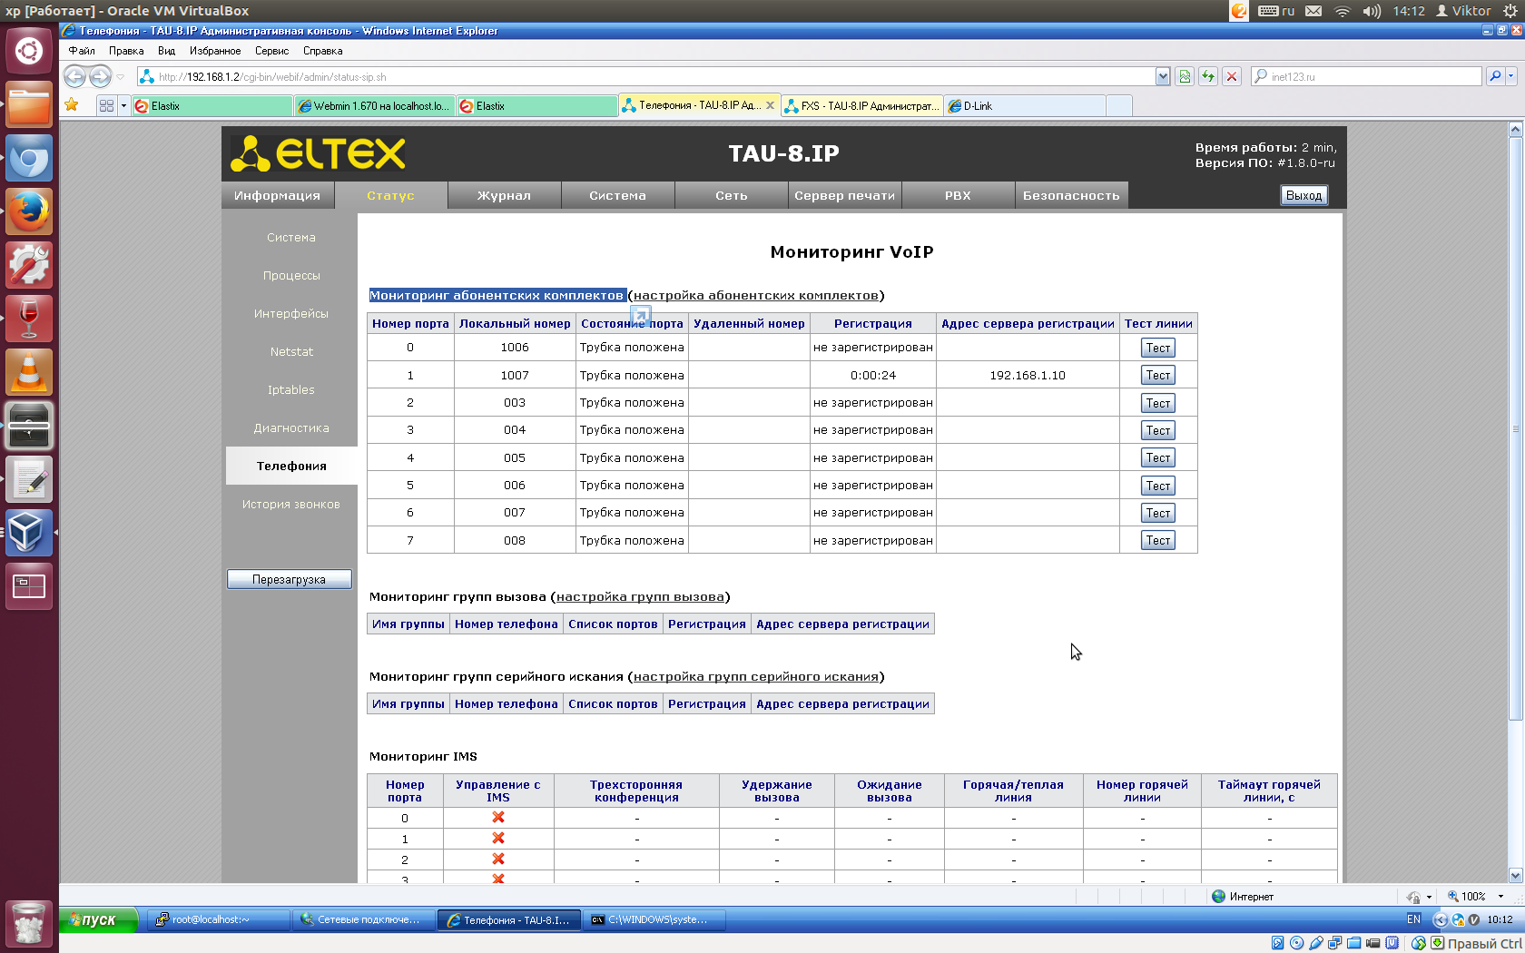Click the пуск Start button
The height and width of the screenshot is (953, 1525).
point(99,919)
